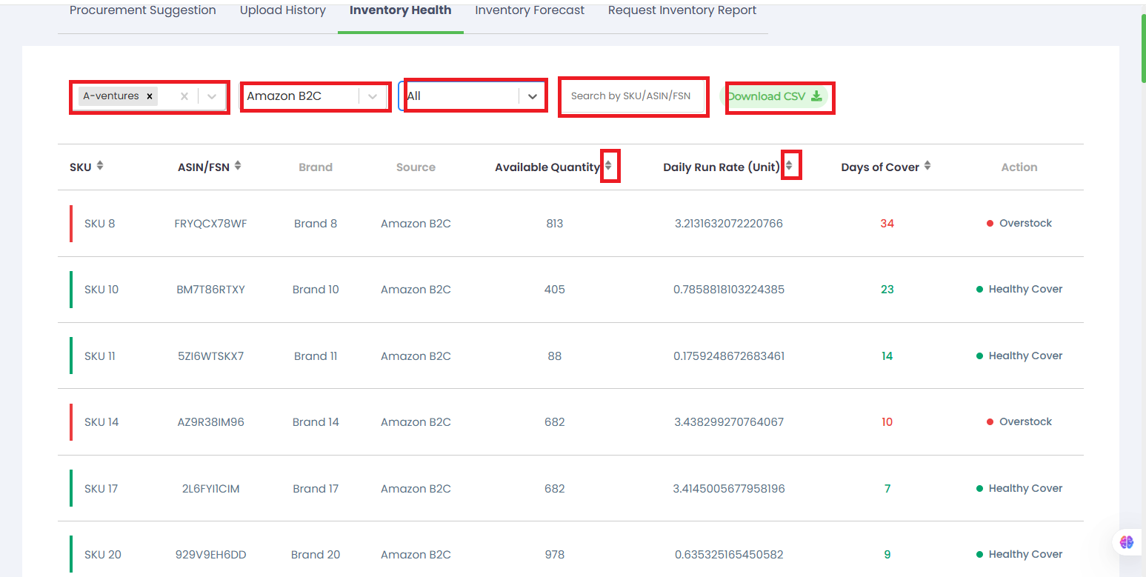Click the Download CSV button
Viewport: 1146px width, 577px height.
774,96
